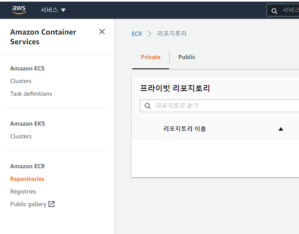
Task: Click the search icon in 리포지토리 찾기 box
Action: pyautogui.click(x=148, y=106)
